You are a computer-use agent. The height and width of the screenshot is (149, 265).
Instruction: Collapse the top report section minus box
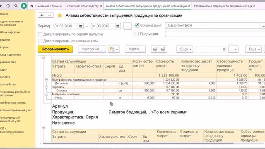pyautogui.click(x=43, y=58)
